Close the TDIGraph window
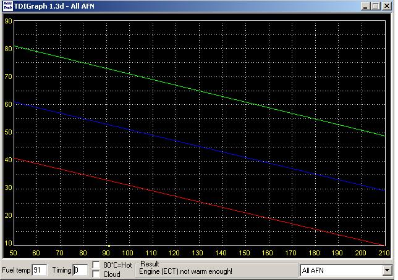This screenshot has width=398, height=280. (387, 6)
